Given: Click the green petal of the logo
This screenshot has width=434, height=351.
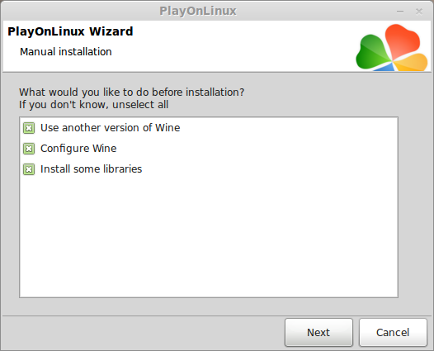Looking at the screenshot, I should (372, 53).
